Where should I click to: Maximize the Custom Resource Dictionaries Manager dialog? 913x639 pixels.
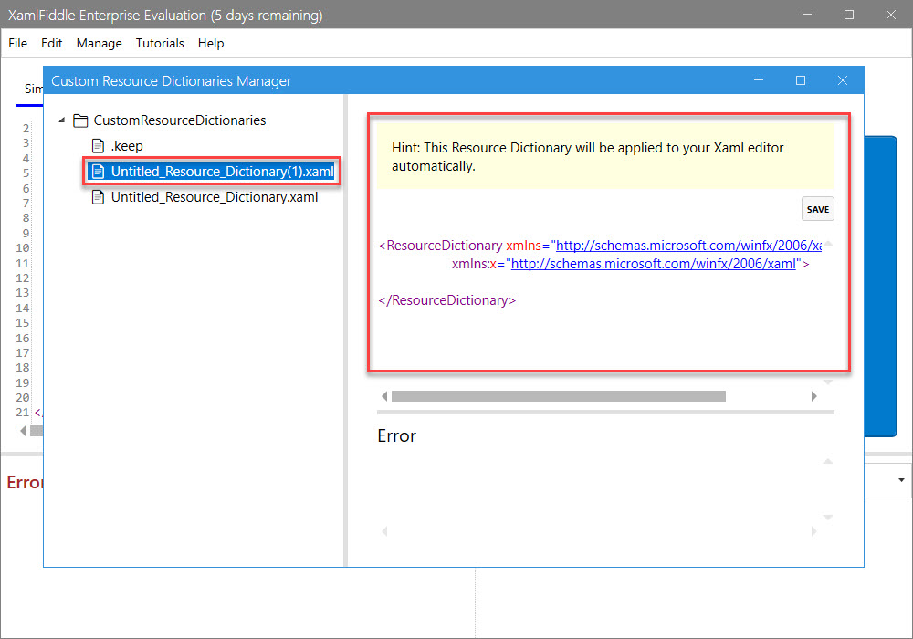click(x=801, y=80)
